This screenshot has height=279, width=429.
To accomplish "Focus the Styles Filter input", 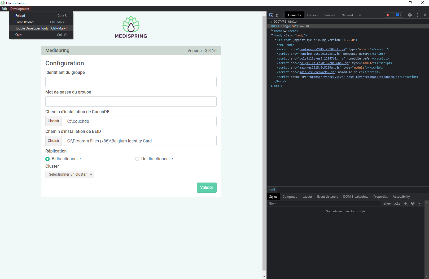I will pos(324,204).
